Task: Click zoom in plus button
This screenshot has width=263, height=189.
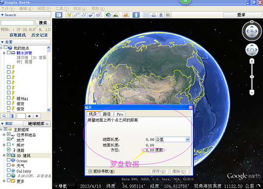Action: [x=252, y=61]
